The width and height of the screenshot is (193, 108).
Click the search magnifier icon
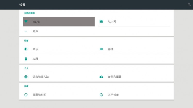point(189,5)
